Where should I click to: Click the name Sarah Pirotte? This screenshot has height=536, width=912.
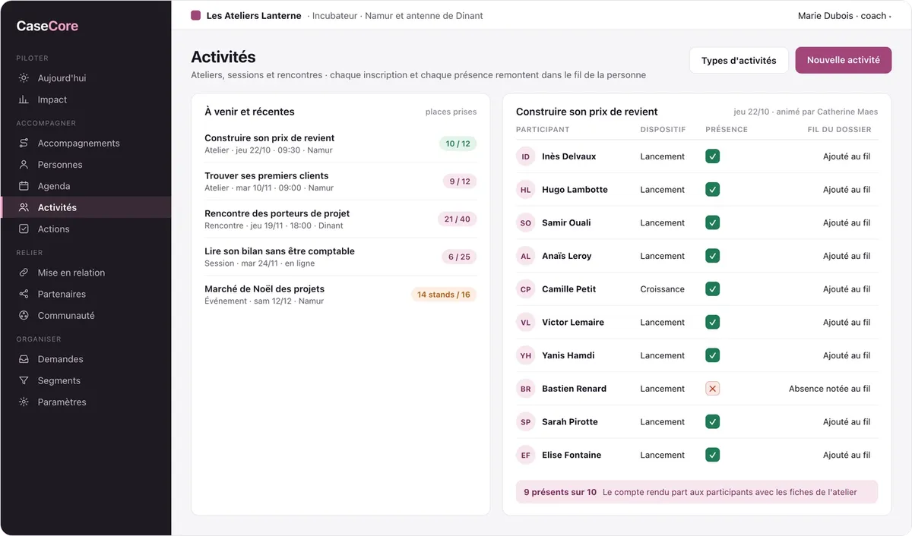(x=570, y=421)
